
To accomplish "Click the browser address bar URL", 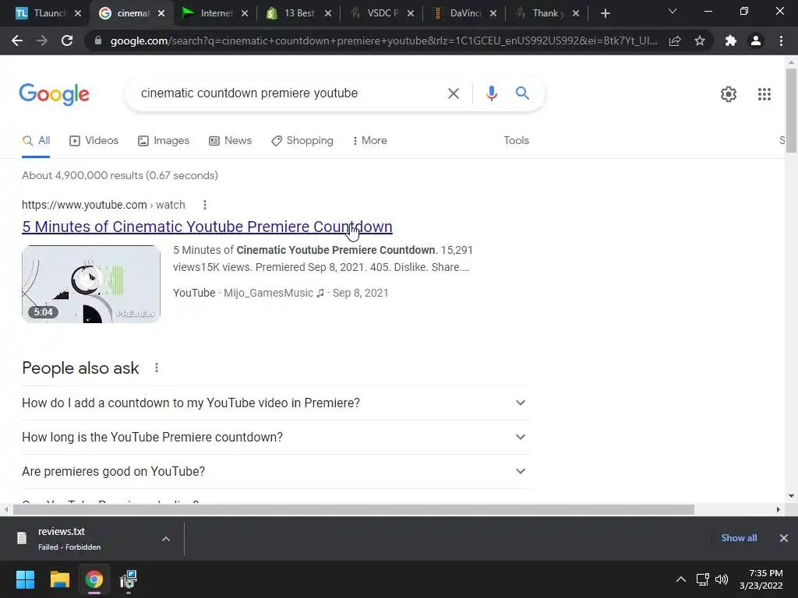I will point(383,40).
